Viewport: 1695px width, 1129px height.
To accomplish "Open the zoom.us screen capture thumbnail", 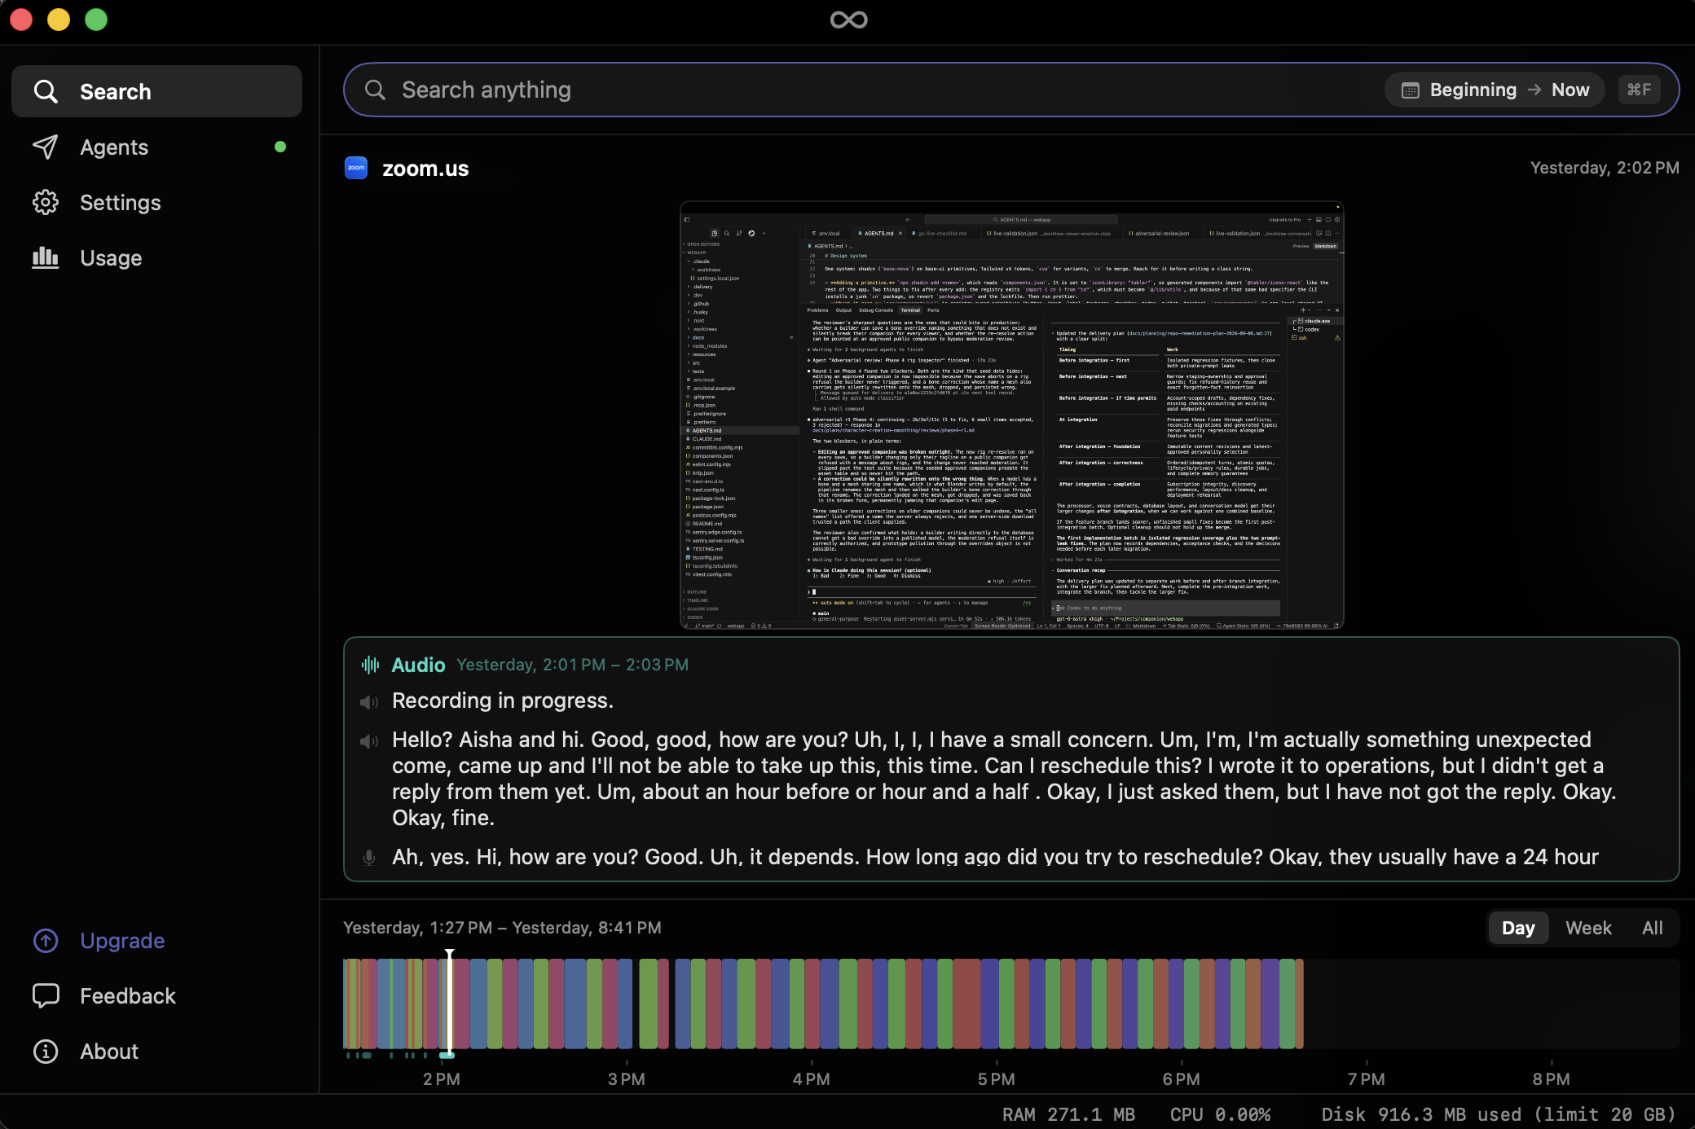I will pos(1011,415).
